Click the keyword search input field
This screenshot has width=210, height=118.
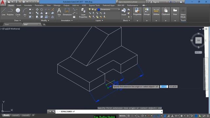pyautogui.click(x=132, y=2)
